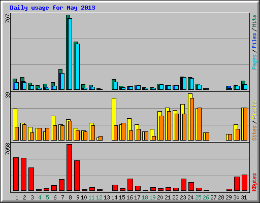The height and width of the screenshot is (203, 260).
Task: Click the day 29 axis label
Action: [229, 197]
